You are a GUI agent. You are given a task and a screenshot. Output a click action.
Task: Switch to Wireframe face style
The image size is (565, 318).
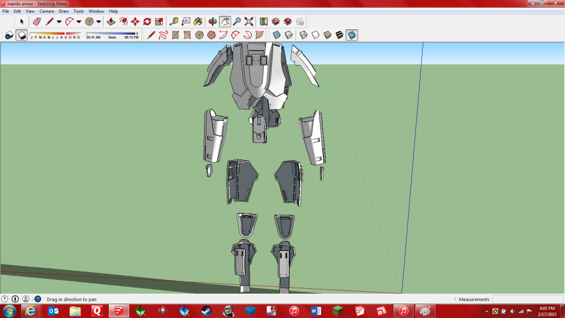[303, 35]
